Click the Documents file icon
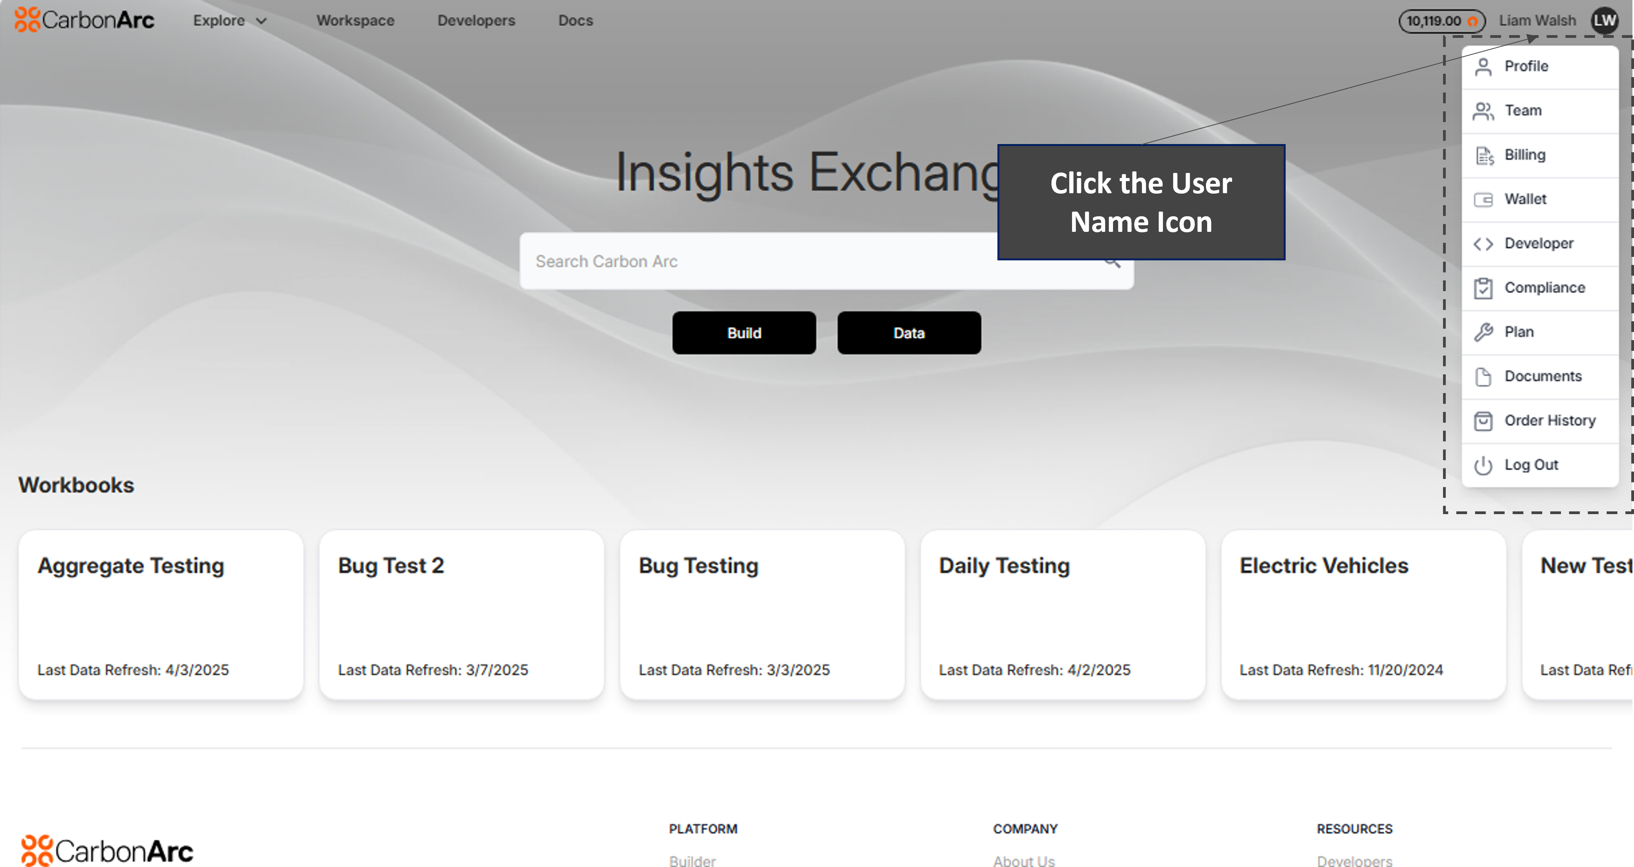This screenshot has width=1634, height=867. click(1483, 377)
